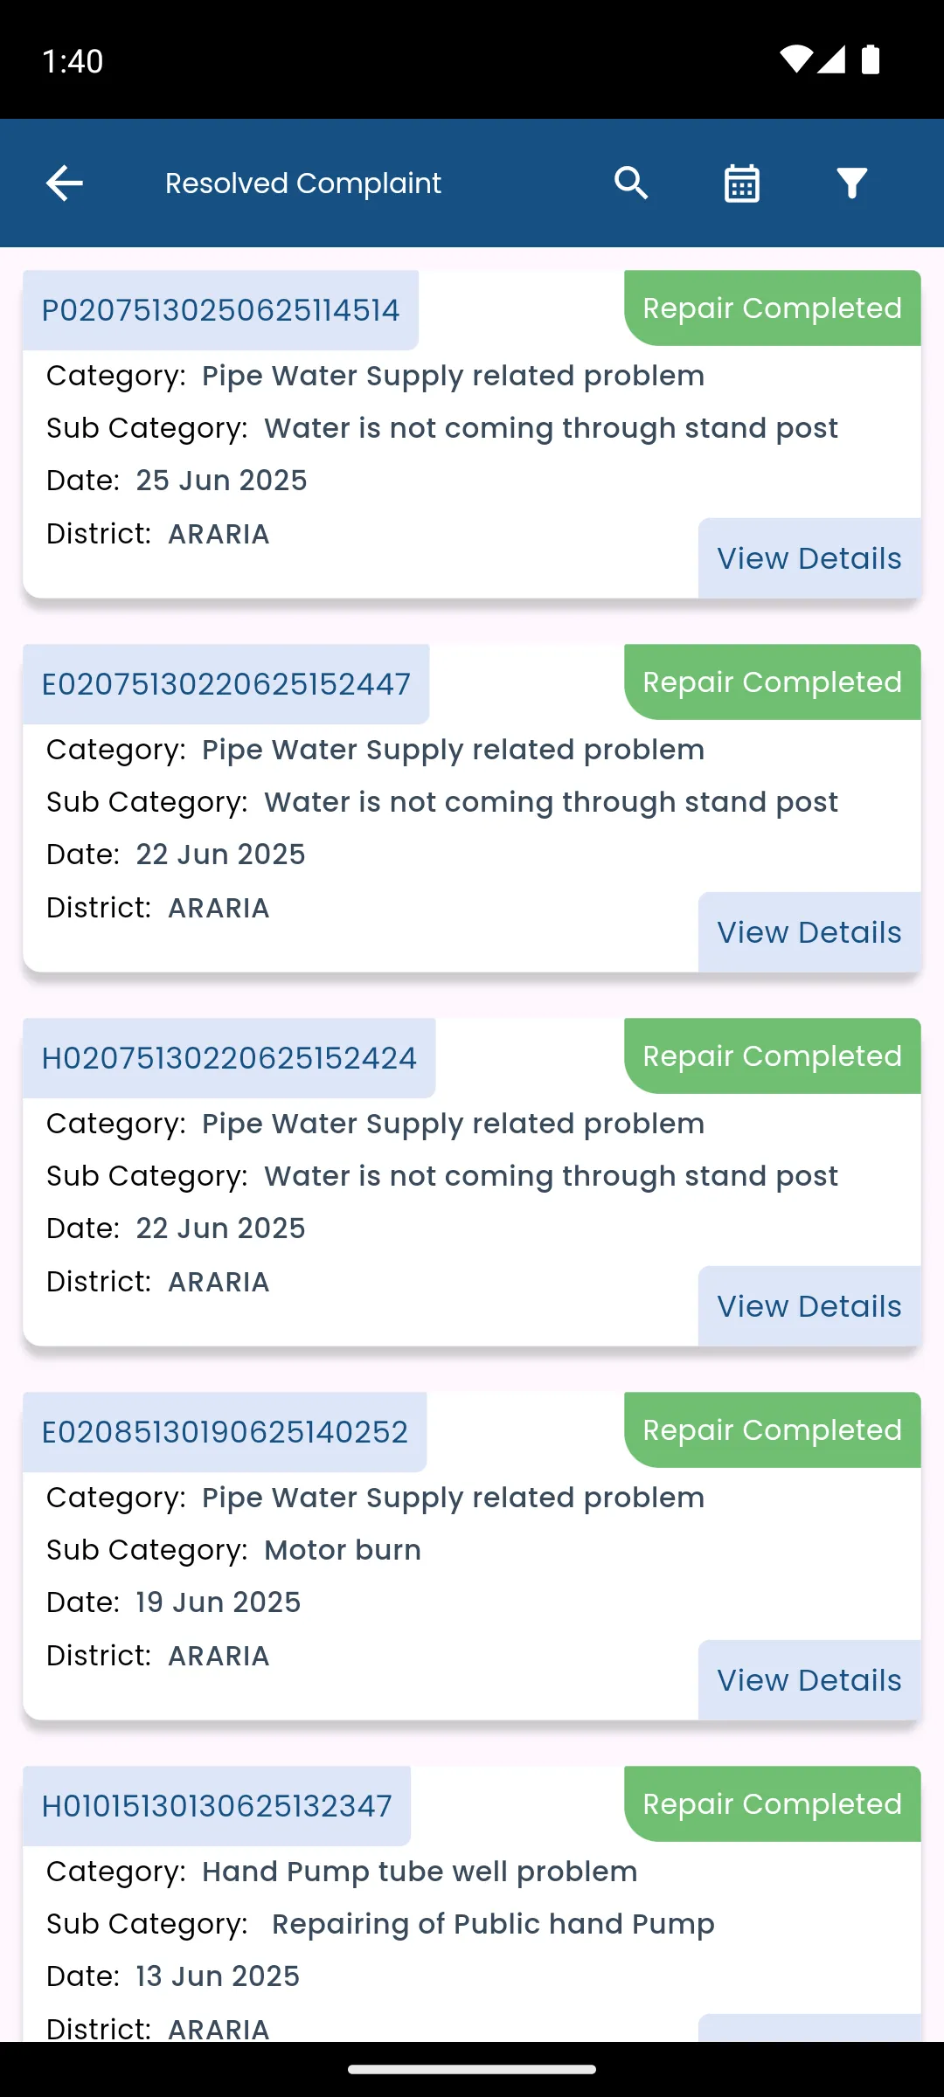944x2097 pixels.
Task: Select complaint ID E0207513022062515​2447
Action: tap(226, 684)
